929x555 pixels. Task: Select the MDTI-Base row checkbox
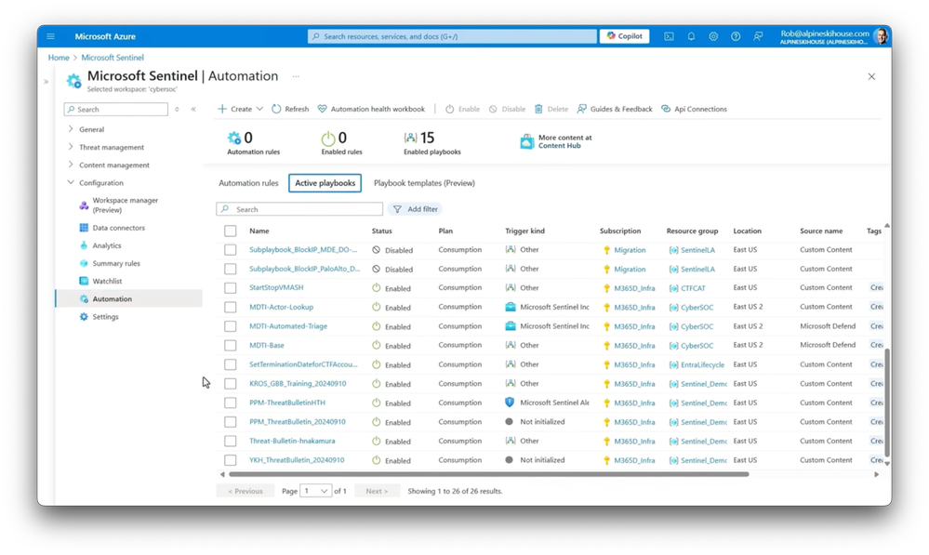231,345
